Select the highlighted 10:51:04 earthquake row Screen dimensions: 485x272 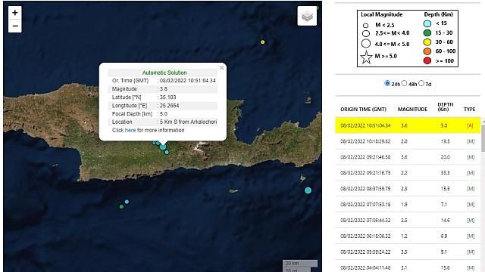click(x=408, y=125)
